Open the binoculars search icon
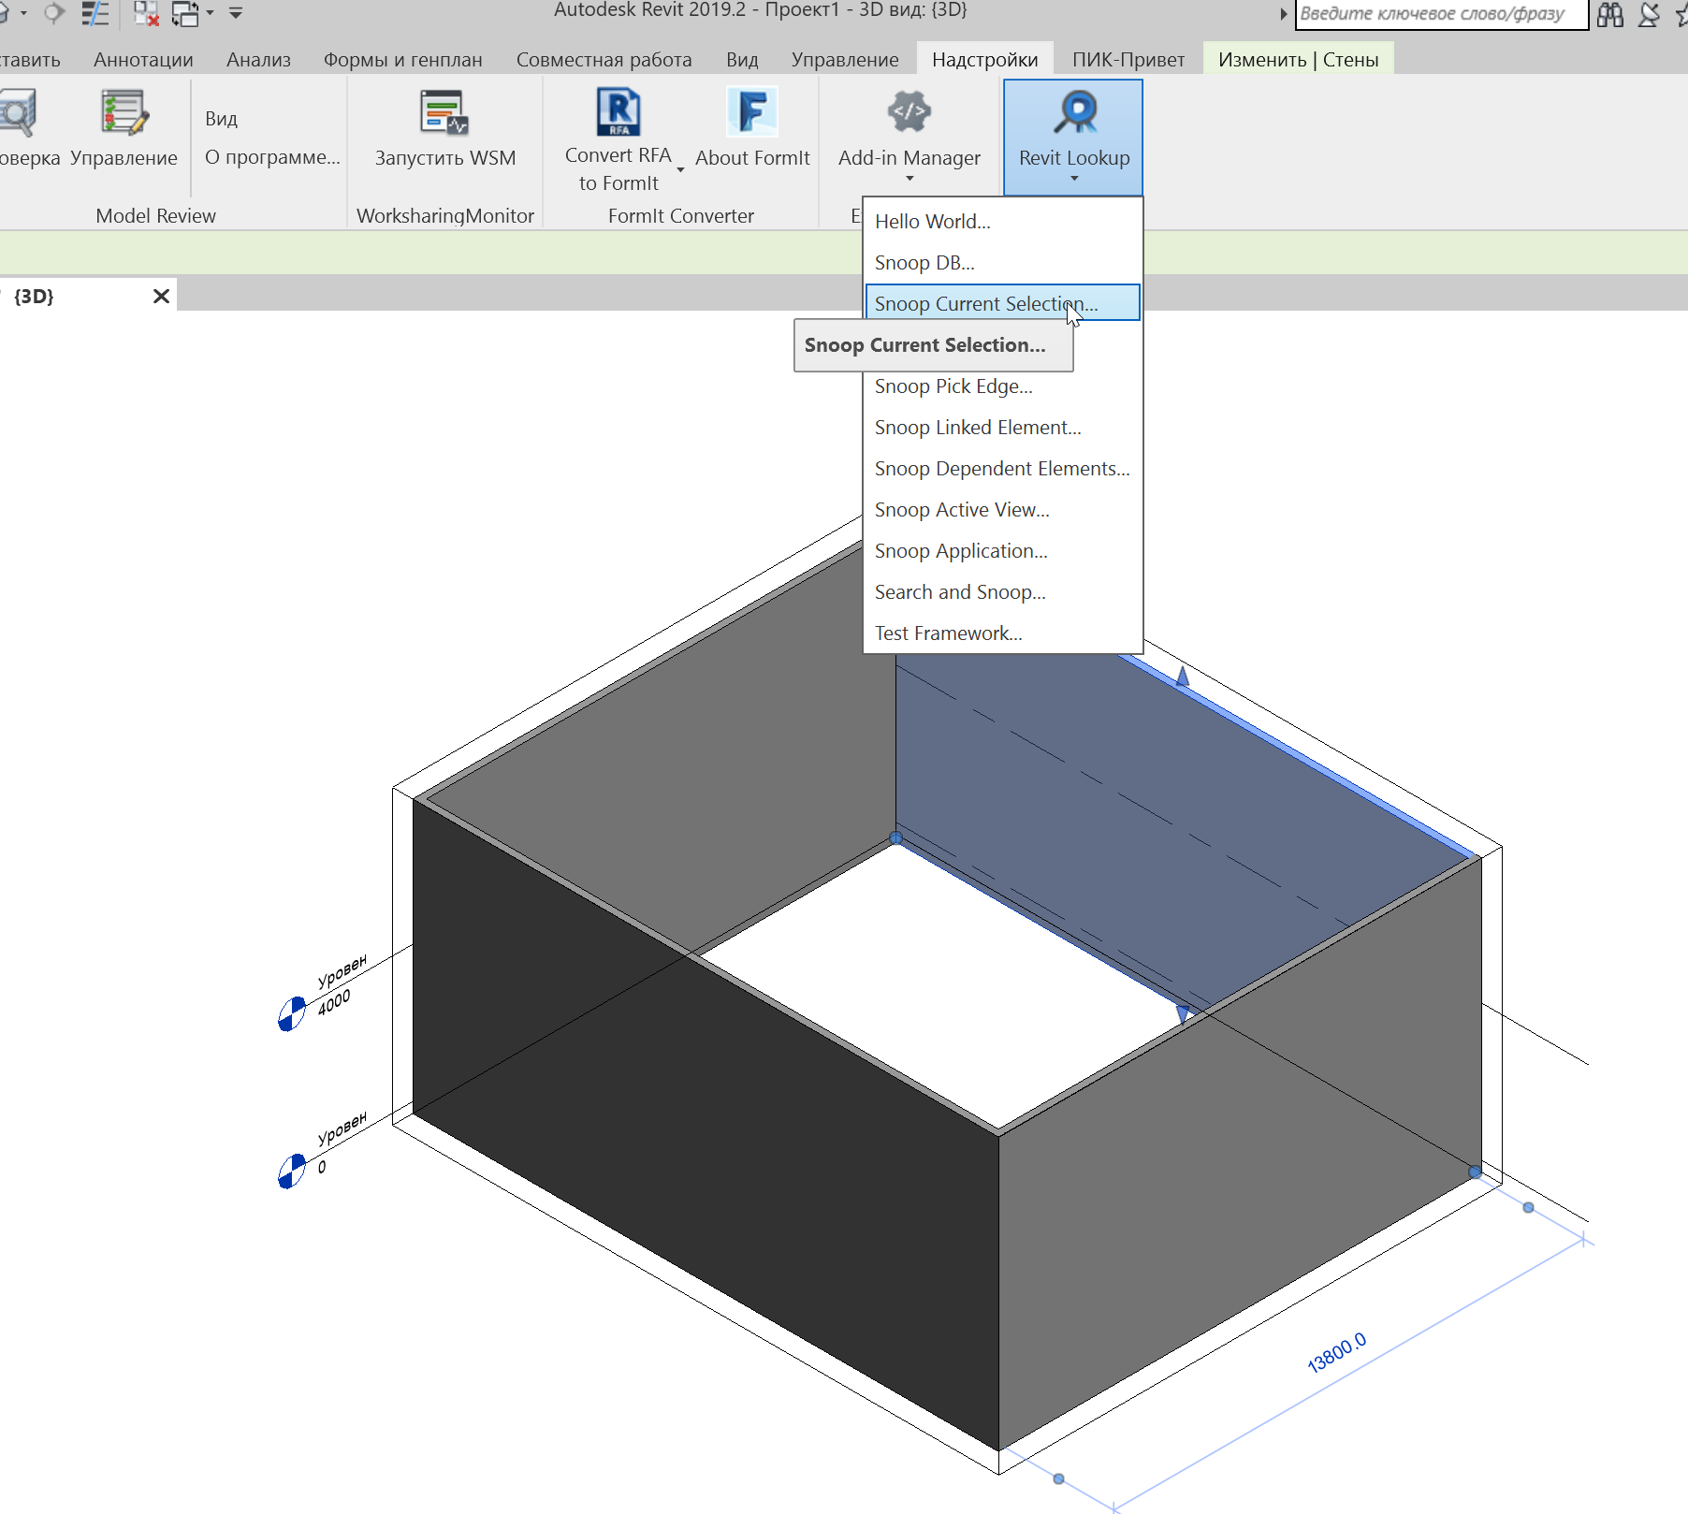The width and height of the screenshot is (1688, 1514). pyautogui.click(x=1610, y=14)
